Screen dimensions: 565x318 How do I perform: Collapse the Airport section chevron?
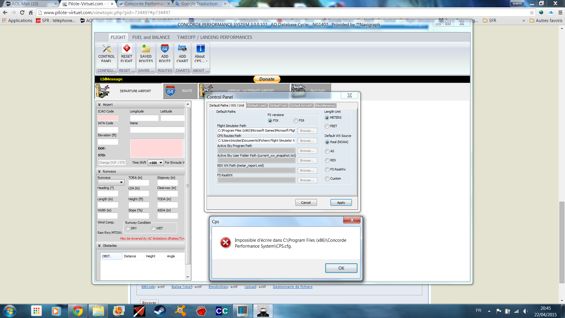99,105
